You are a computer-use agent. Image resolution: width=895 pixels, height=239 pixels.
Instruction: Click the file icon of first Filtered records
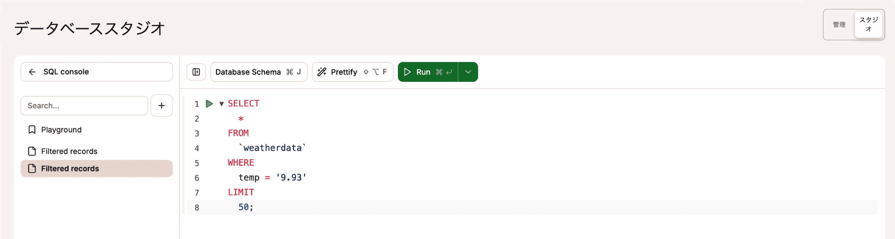point(32,151)
